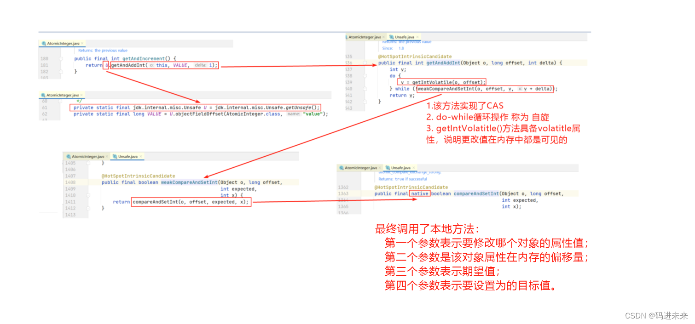The height and width of the screenshot is (324, 695).
Task: Click @HotSpotIntrinsicCandidate annotation at line 335
Action: pos(415,57)
